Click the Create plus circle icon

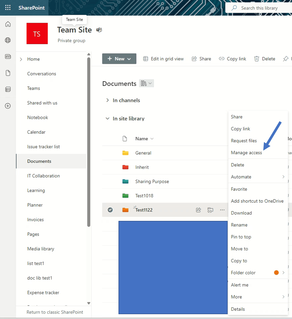point(8,106)
